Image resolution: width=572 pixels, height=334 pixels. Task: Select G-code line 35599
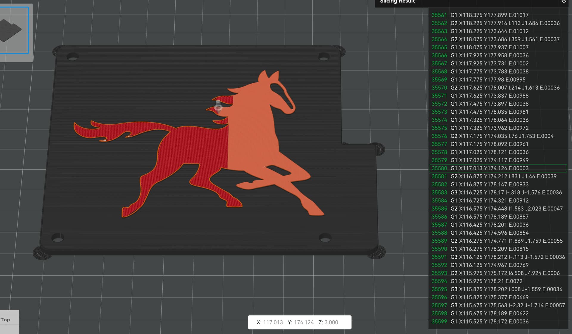point(498,321)
